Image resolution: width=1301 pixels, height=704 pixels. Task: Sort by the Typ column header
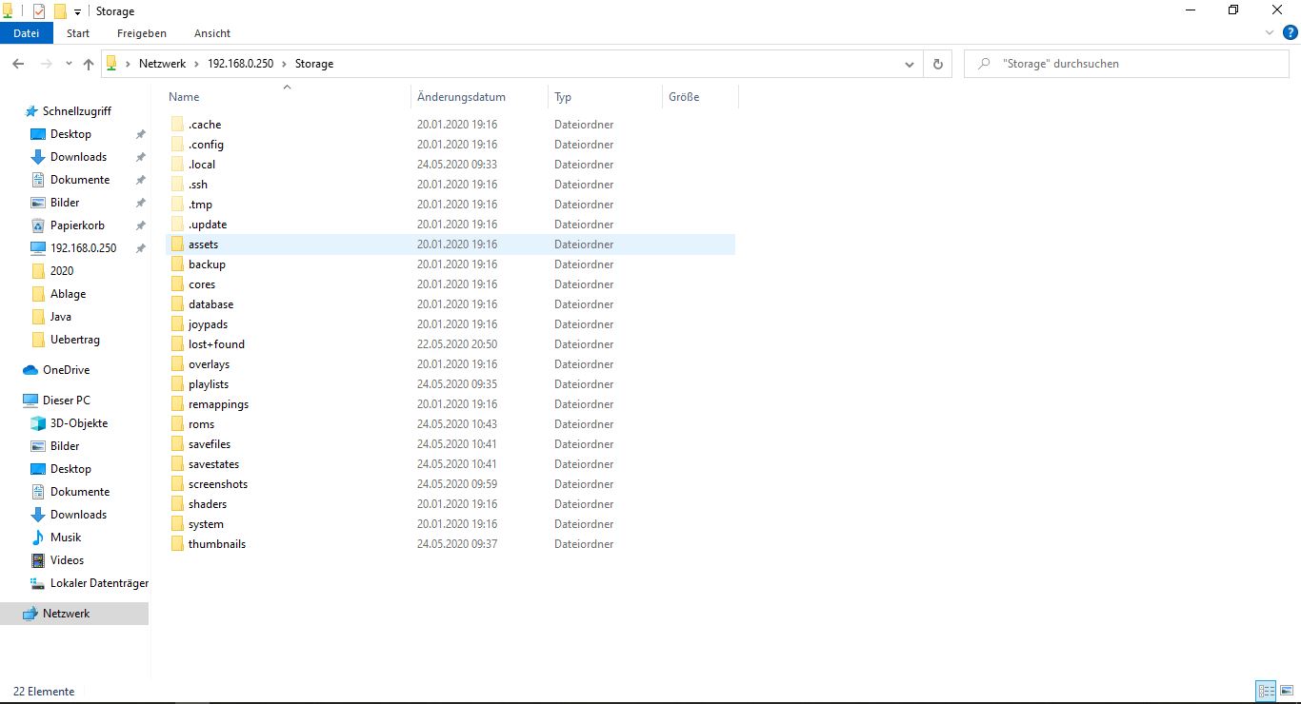(x=605, y=97)
